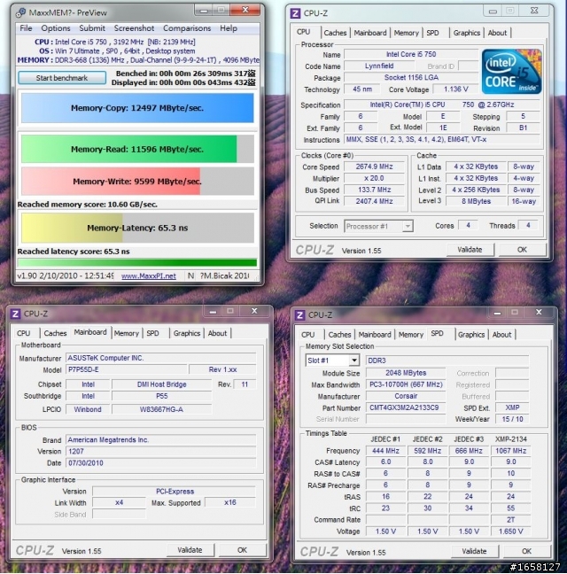The width and height of the screenshot is (567, 574).
Task: Click the Part Number CMT4GX3M2A2133C9 field
Action: (406, 407)
